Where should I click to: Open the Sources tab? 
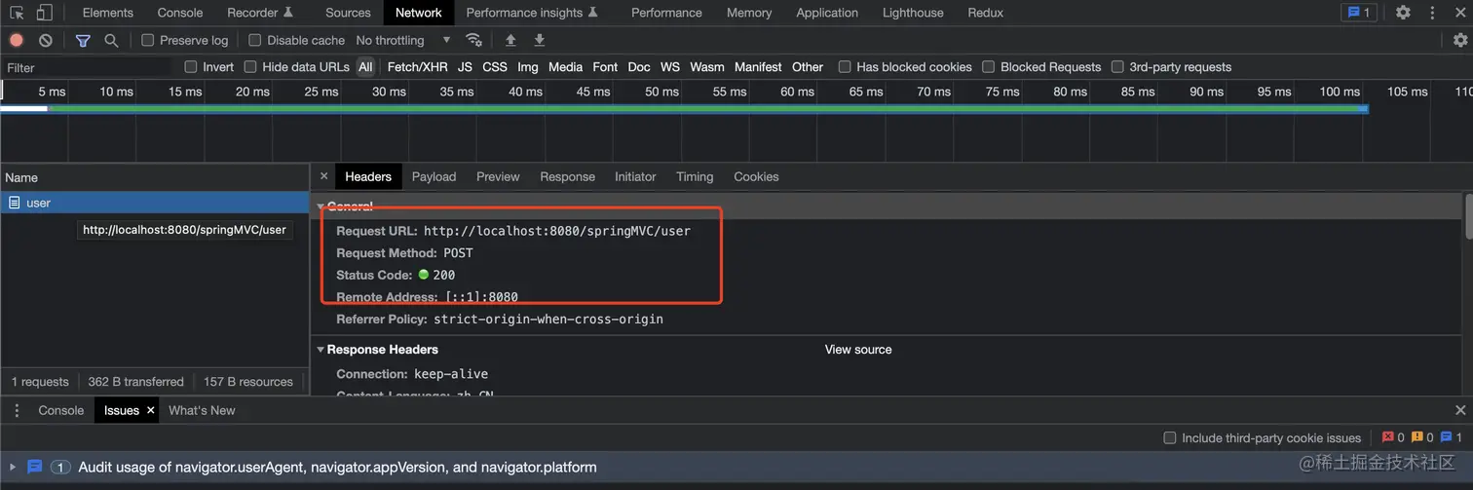click(x=348, y=13)
